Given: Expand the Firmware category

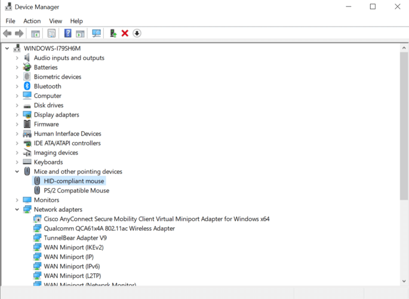Looking at the screenshot, I should (x=17, y=124).
